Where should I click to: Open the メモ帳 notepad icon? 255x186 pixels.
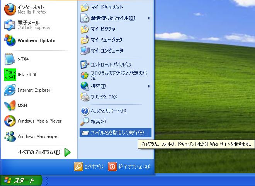tap(10, 59)
